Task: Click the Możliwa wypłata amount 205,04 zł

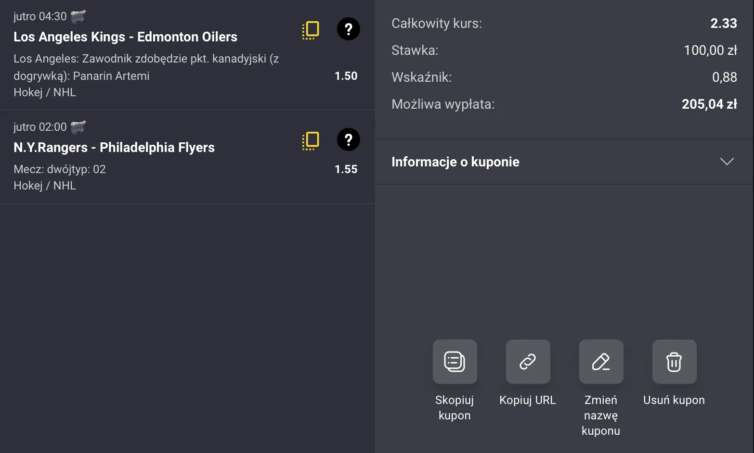Action: (709, 104)
